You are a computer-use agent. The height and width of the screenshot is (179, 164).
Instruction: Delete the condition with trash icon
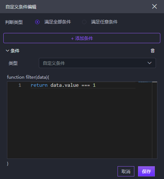point(153,51)
